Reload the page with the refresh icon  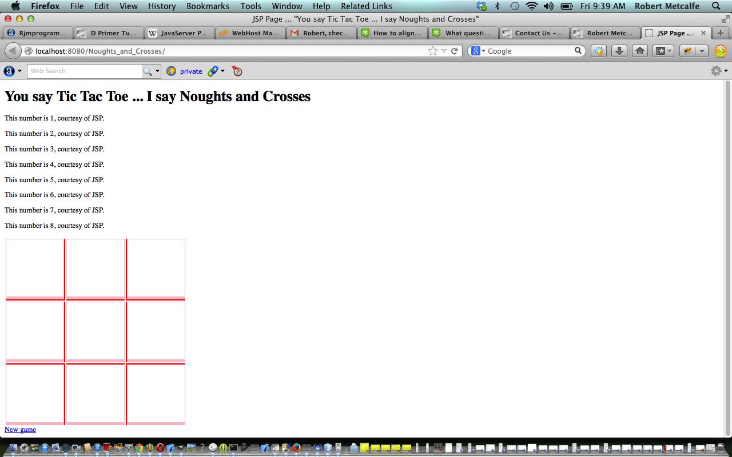[455, 51]
